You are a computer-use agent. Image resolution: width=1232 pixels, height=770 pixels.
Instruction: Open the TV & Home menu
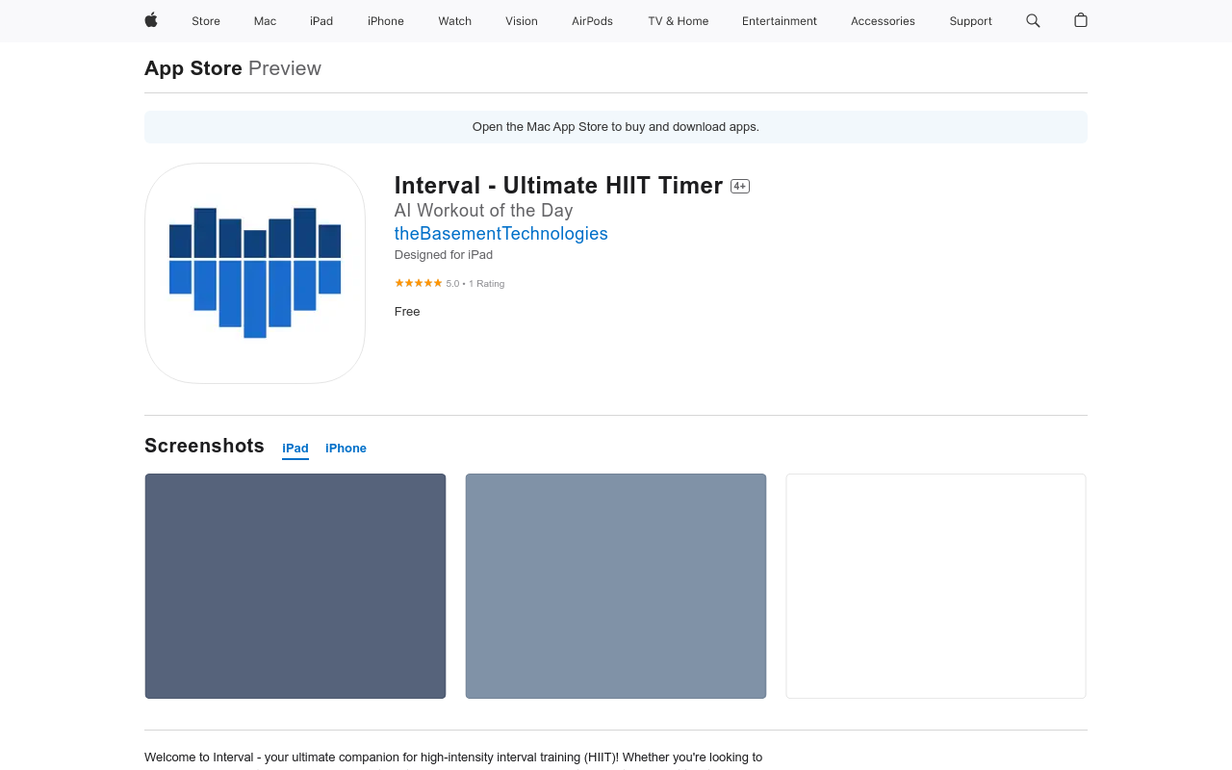click(679, 21)
